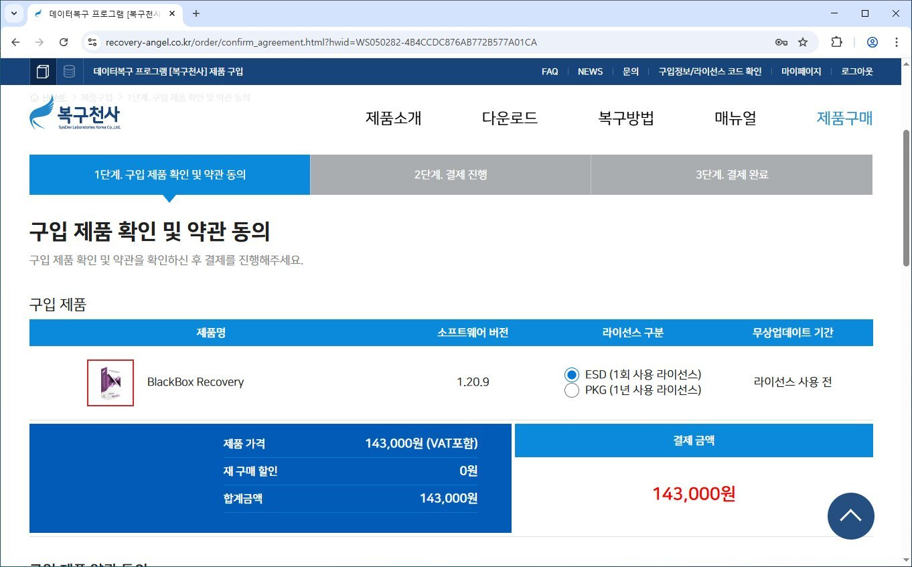Click the 재 구매 할인 0원 value

(468, 471)
